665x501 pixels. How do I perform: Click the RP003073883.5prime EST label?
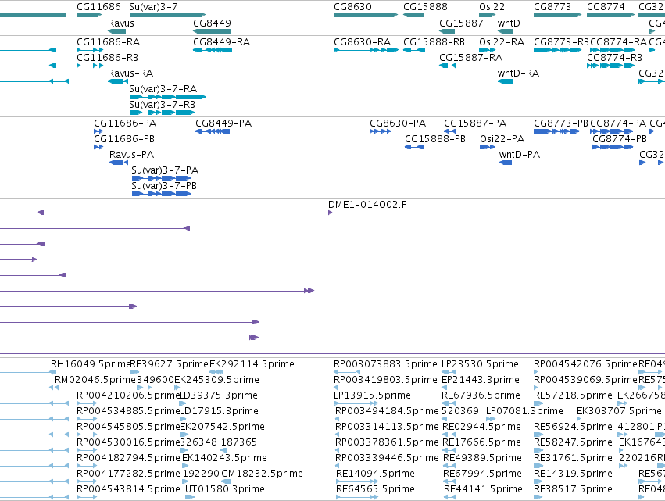tap(385, 364)
